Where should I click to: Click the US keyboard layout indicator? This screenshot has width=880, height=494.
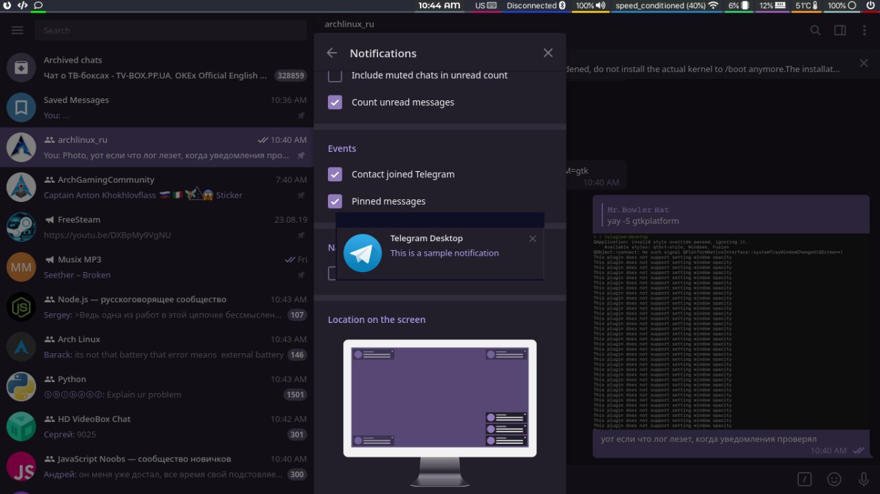coord(485,5)
